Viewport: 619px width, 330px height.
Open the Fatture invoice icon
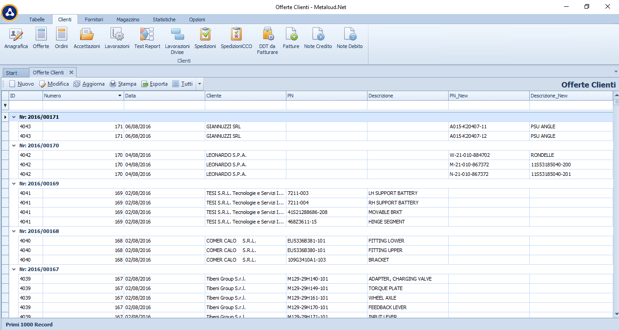pos(291,39)
